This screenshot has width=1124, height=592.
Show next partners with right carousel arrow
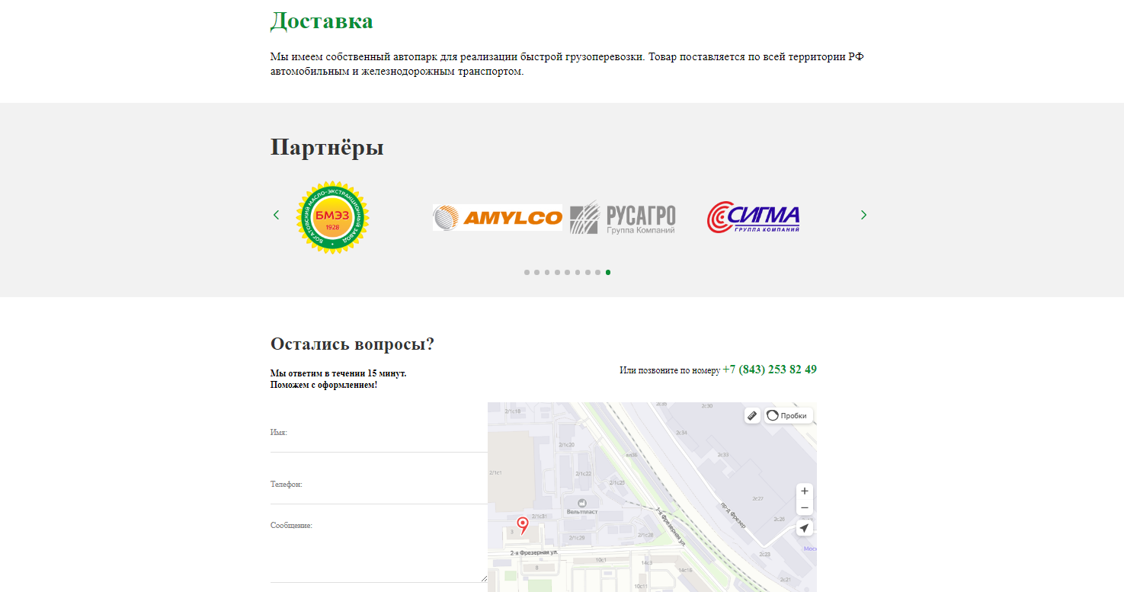pyautogui.click(x=863, y=215)
